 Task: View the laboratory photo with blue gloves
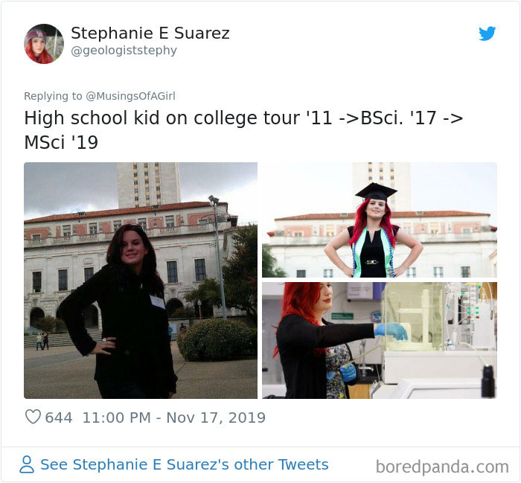pyautogui.click(x=380, y=341)
